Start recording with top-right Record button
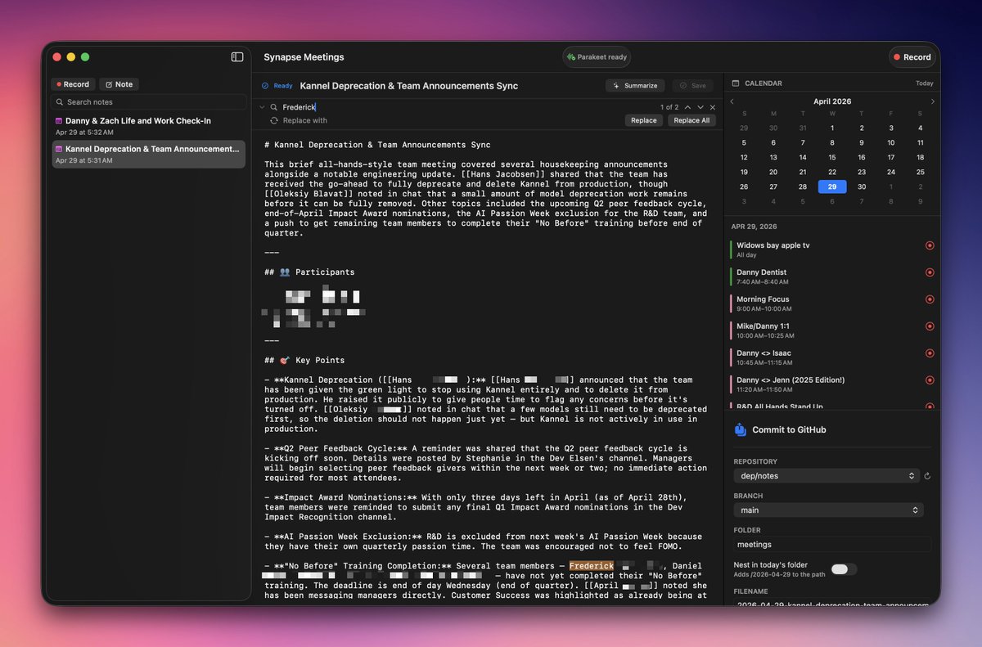 [912, 57]
